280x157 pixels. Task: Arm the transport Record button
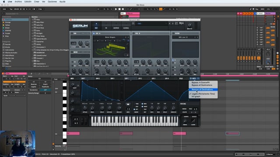123,9
